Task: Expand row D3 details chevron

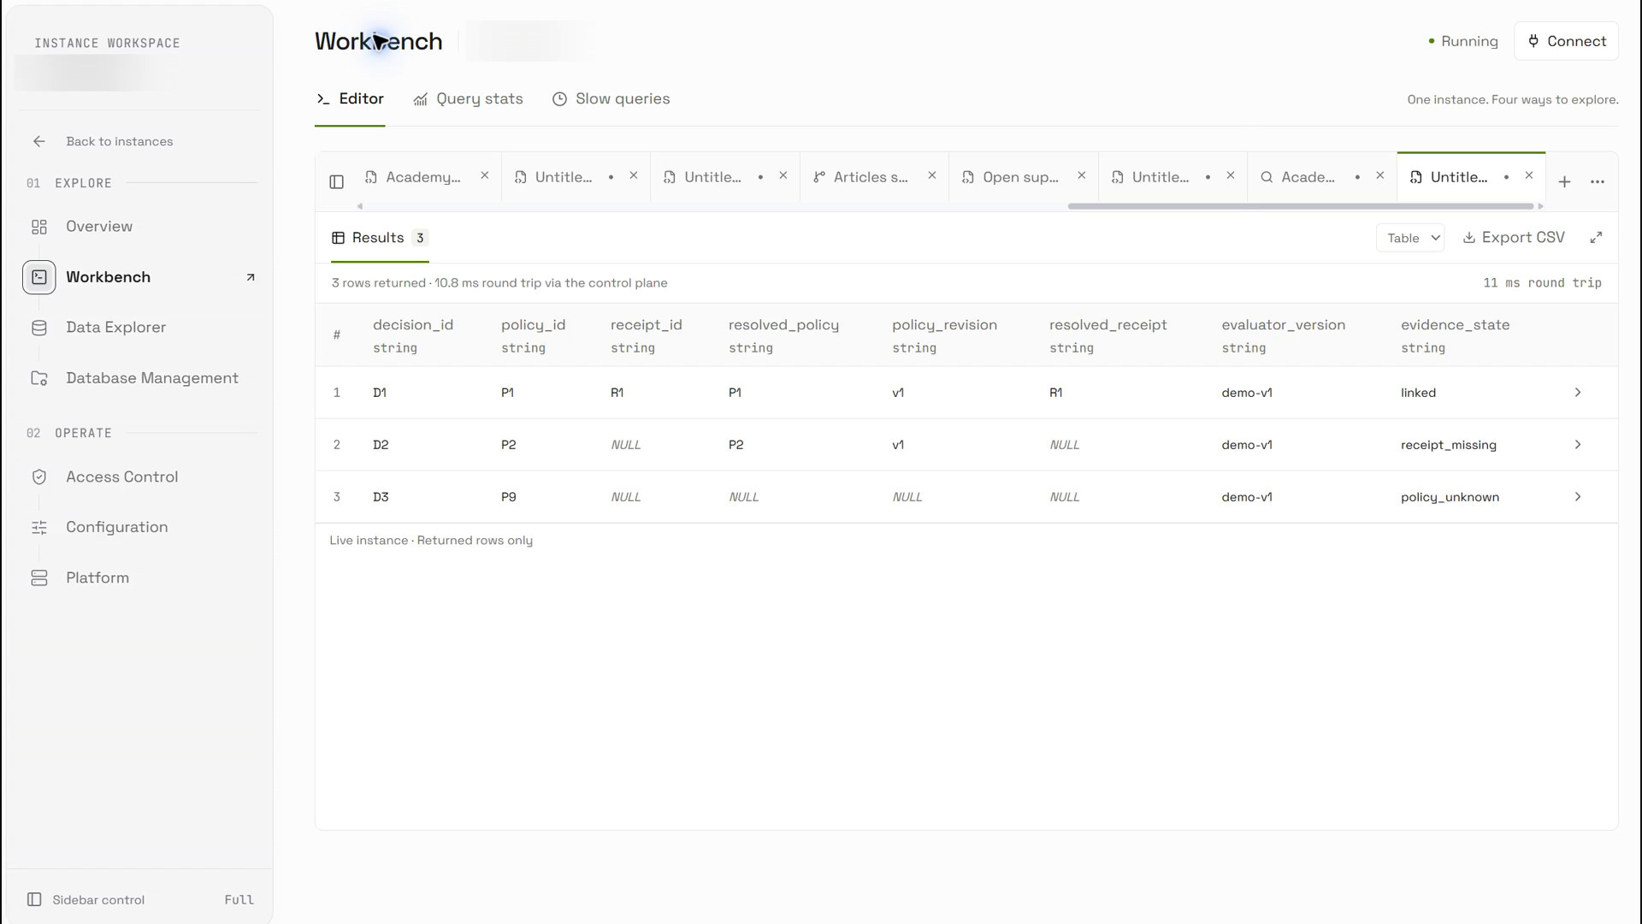Action: point(1578,497)
